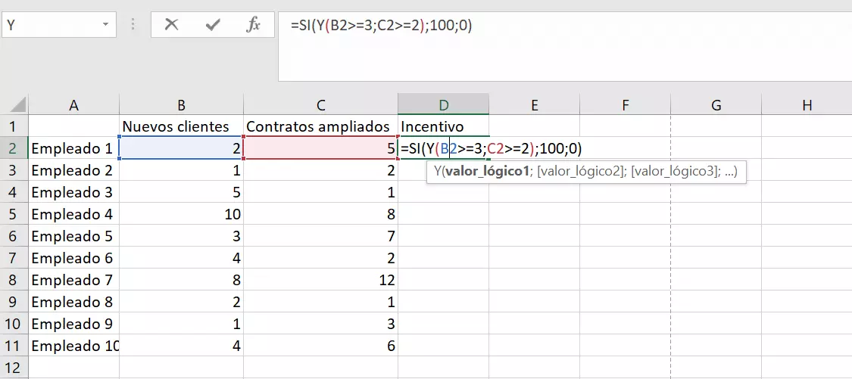Viewport: 852px width, 379px height.
Task: Select column B header
Action: tap(182, 105)
